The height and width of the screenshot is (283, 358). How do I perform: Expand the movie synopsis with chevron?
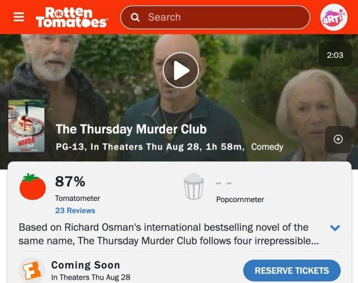point(335,228)
